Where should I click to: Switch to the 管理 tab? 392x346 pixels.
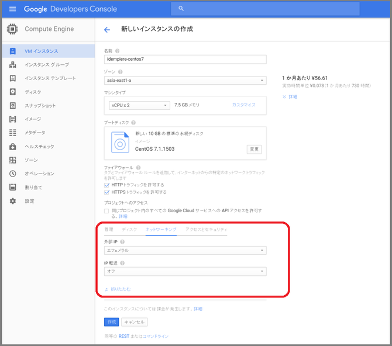point(109,229)
